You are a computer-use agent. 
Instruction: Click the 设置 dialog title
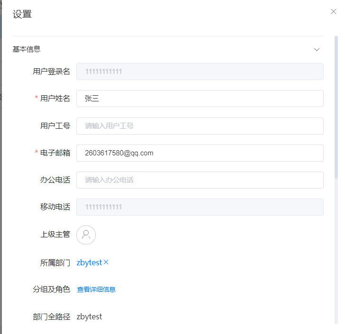click(x=22, y=14)
